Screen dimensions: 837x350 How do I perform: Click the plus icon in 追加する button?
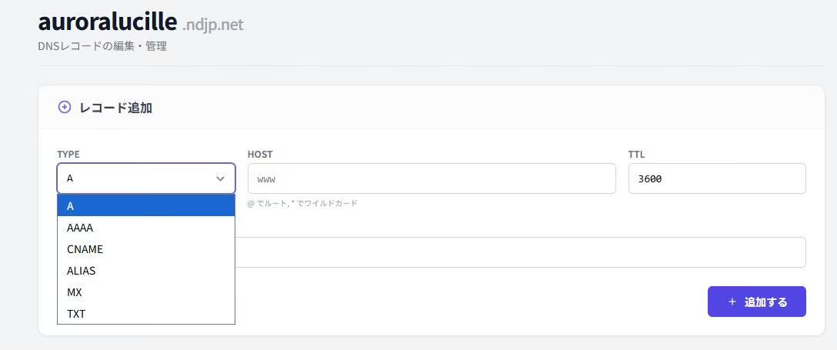click(x=732, y=302)
